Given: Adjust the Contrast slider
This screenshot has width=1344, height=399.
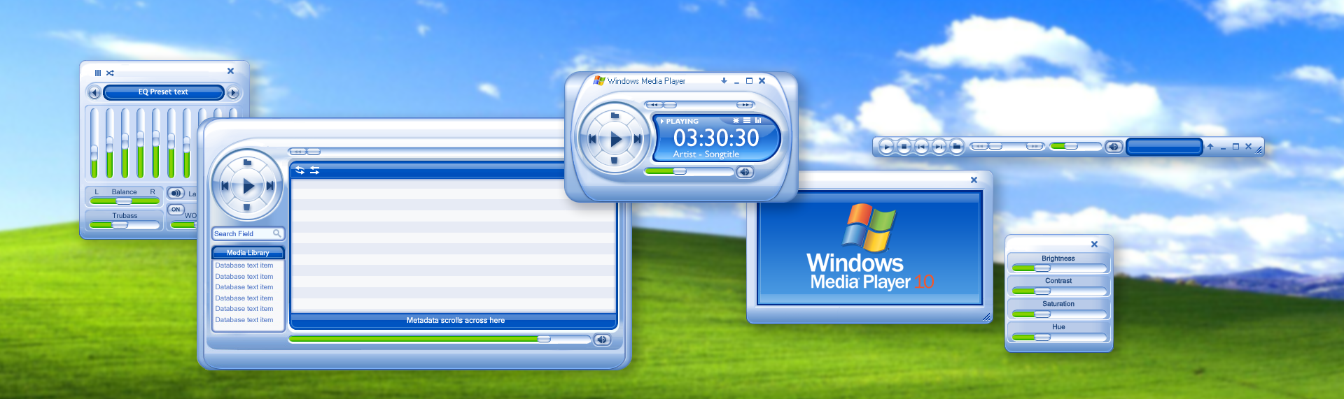Looking at the screenshot, I should 1059,291.
